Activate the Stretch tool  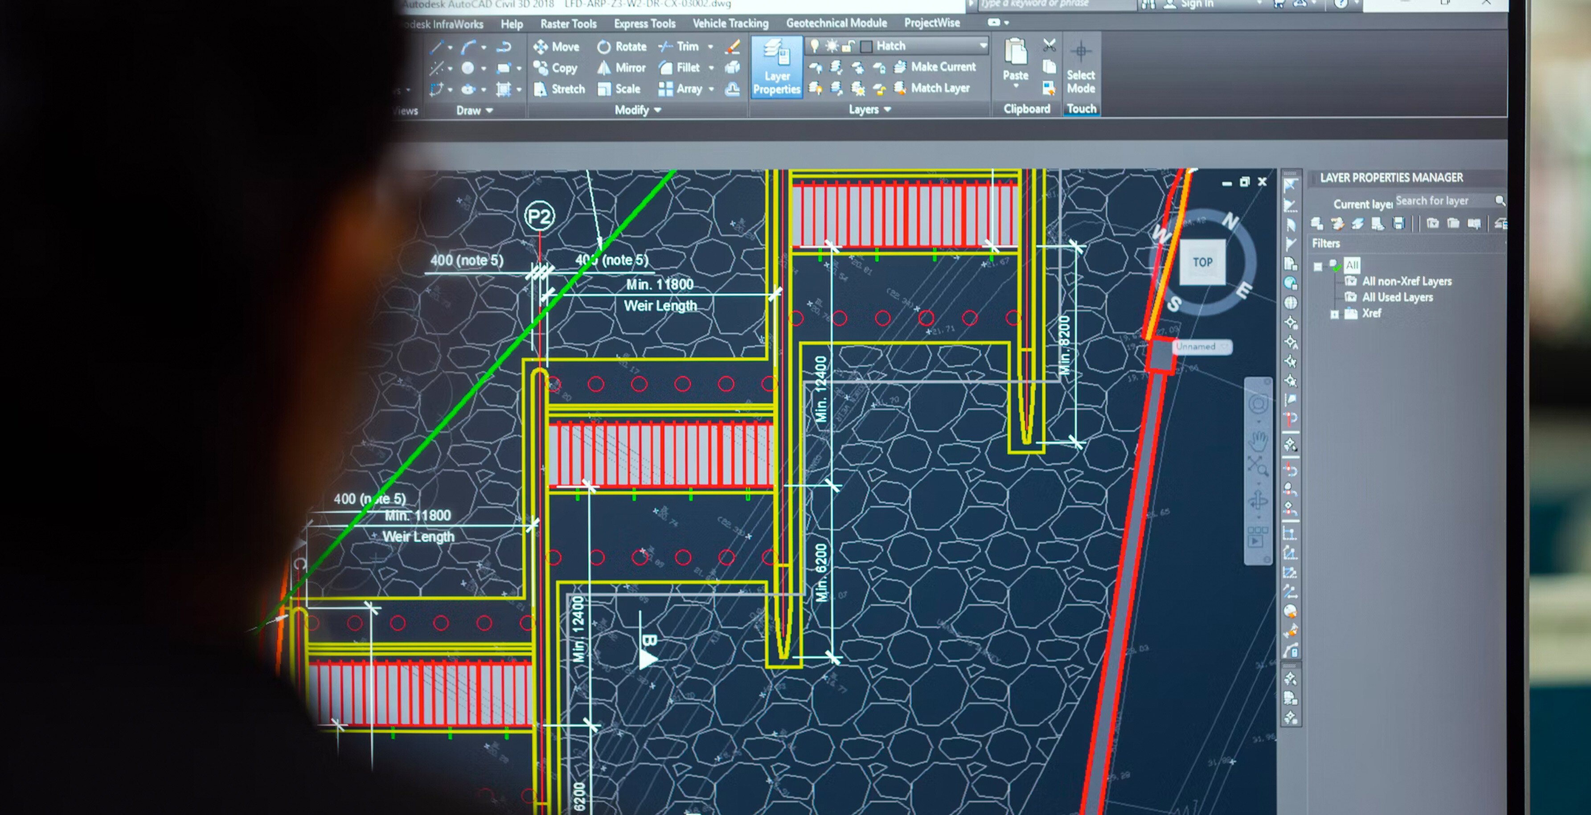[x=559, y=89]
